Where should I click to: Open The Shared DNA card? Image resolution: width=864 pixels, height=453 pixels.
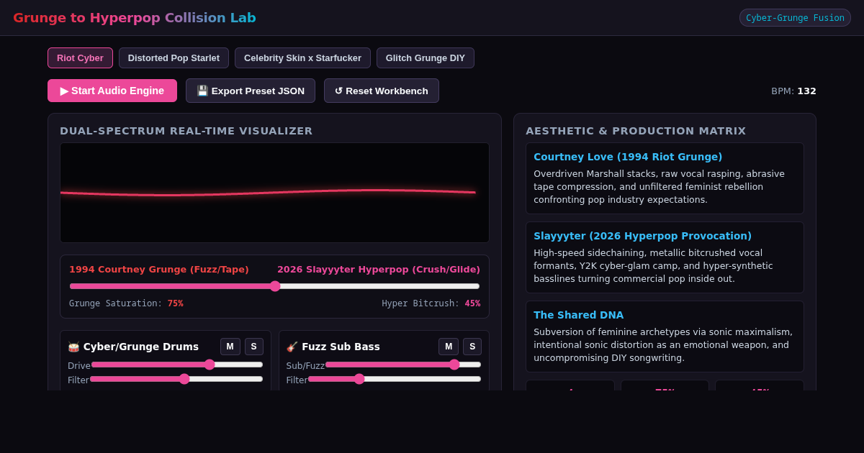[665, 337]
